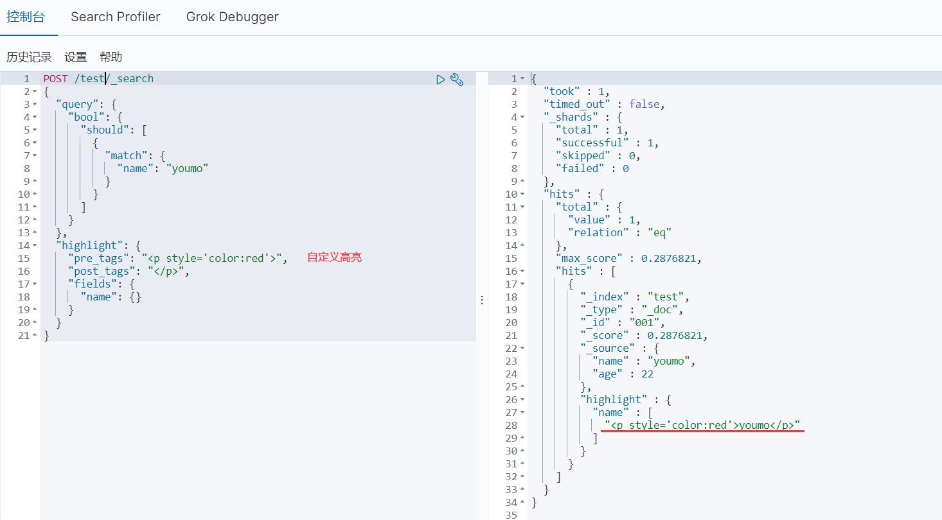Click the "_type" : "_doc" line
Viewport: 942px width, 520px height.
pyautogui.click(x=632, y=310)
